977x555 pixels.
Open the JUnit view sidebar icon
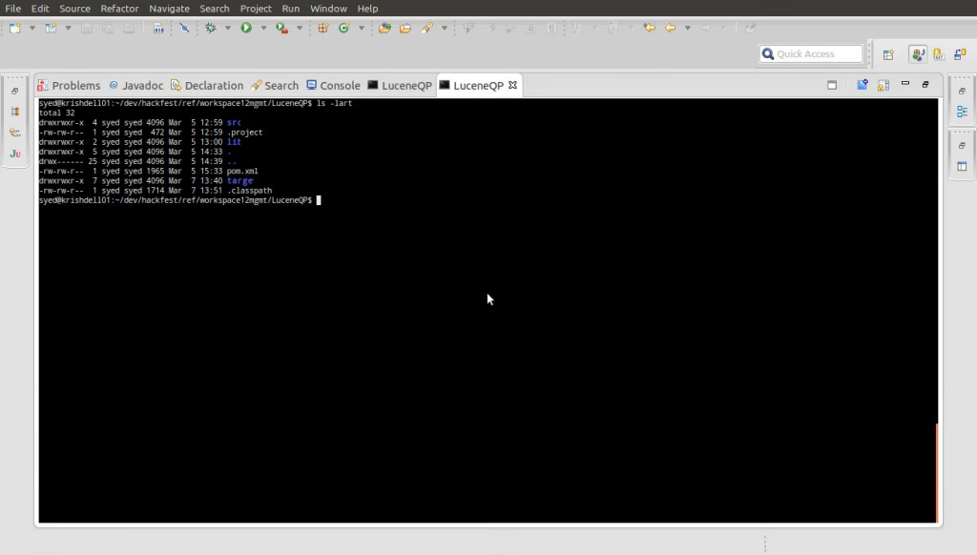coord(15,154)
